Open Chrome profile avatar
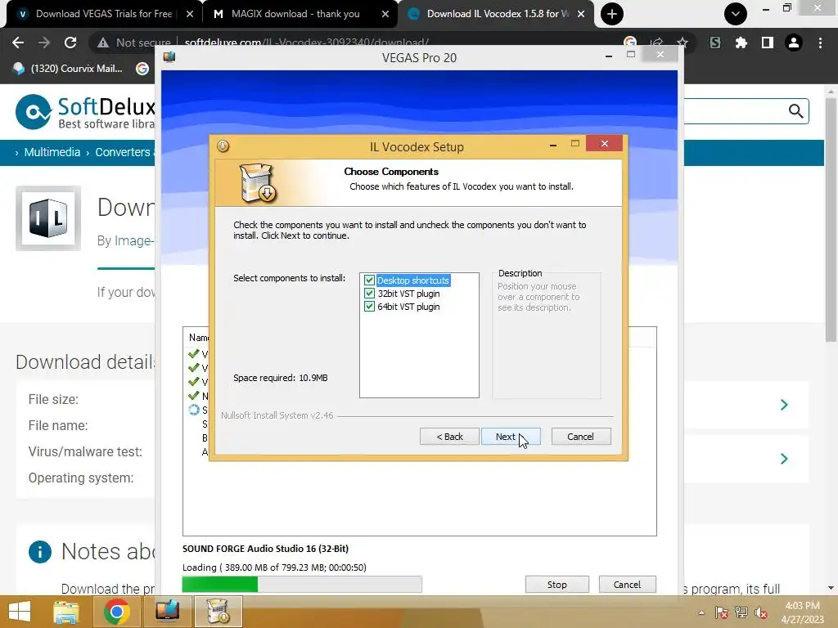This screenshot has height=628, width=838. click(x=794, y=43)
